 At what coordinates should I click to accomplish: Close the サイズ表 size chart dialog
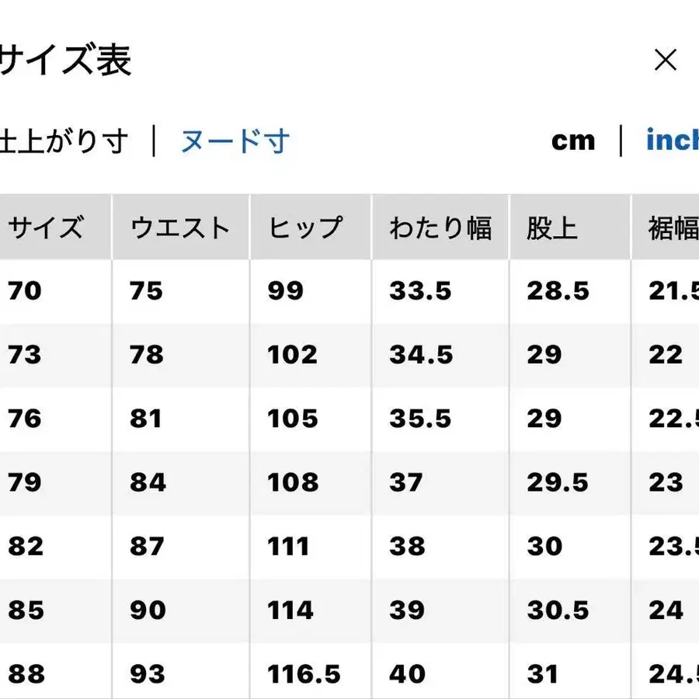coord(666,59)
